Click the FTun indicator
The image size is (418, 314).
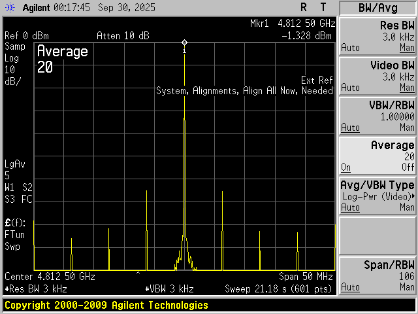tap(15, 235)
